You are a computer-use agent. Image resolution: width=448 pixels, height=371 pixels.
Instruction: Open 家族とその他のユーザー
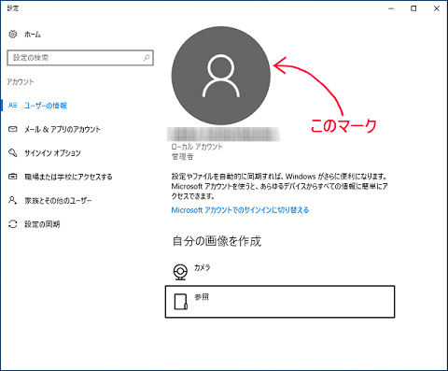[x=58, y=201]
